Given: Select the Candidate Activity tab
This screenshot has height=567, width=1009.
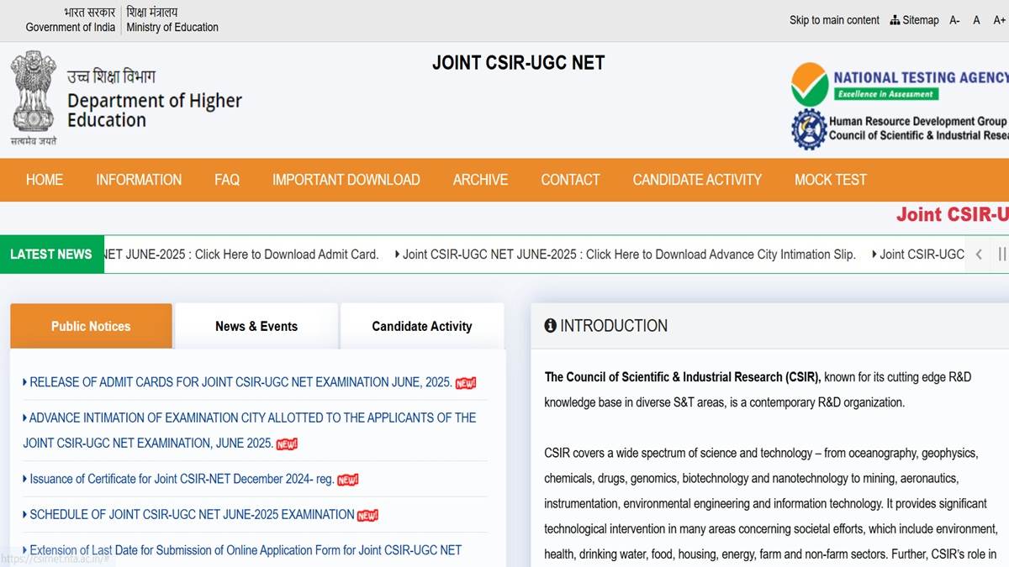Looking at the screenshot, I should tap(422, 326).
